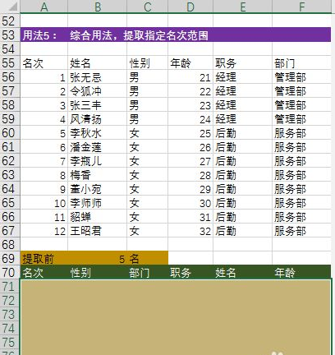The height and width of the screenshot is (355, 335).
Task: Click the name cell '潘金莲'
Action: click(x=98, y=146)
